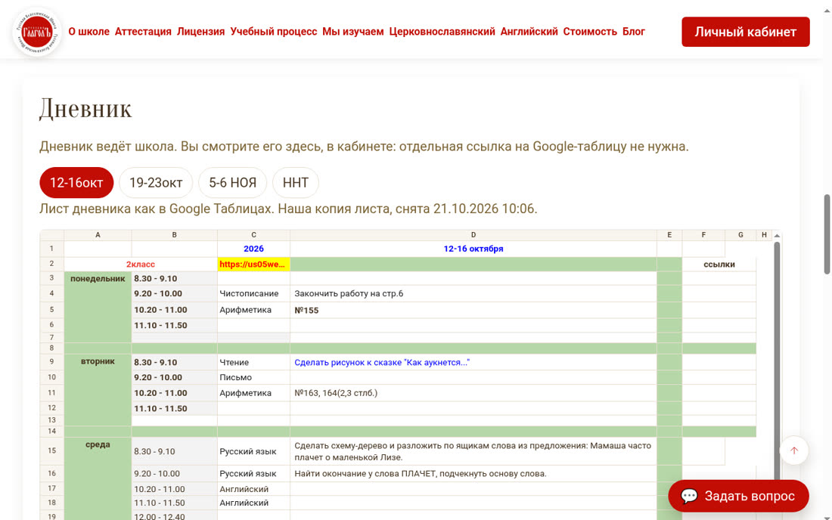
Task: Open Учебный процесс in the navigation
Action: (x=274, y=32)
